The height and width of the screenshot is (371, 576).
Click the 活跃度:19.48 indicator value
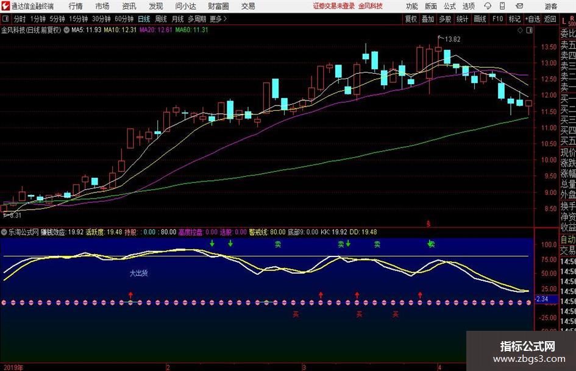(x=104, y=232)
